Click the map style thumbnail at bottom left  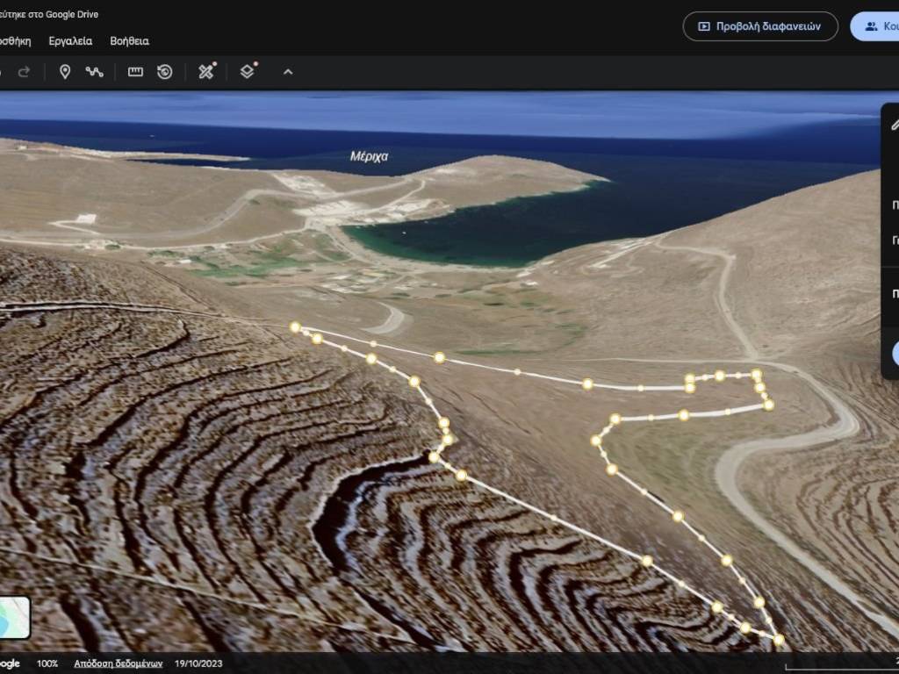[14, 618]
